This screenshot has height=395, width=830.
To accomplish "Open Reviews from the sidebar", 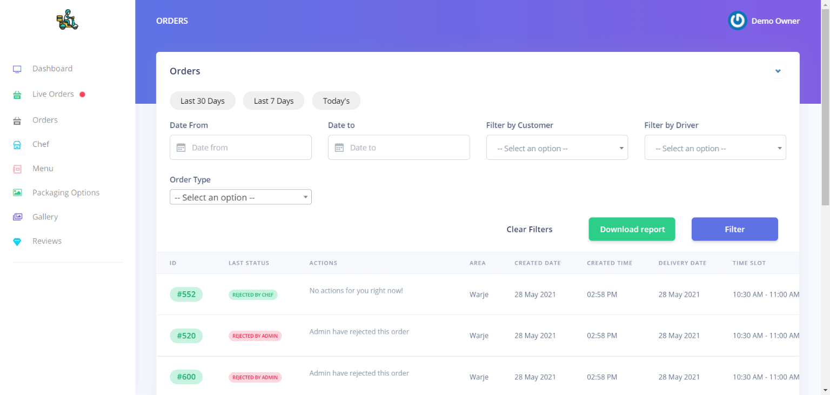I will (47, 241).
